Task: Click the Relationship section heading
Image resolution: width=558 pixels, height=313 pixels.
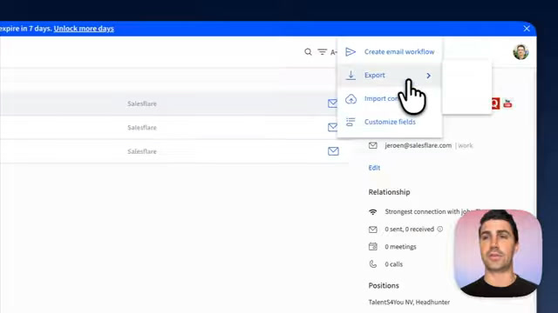Action: [389, 192]
